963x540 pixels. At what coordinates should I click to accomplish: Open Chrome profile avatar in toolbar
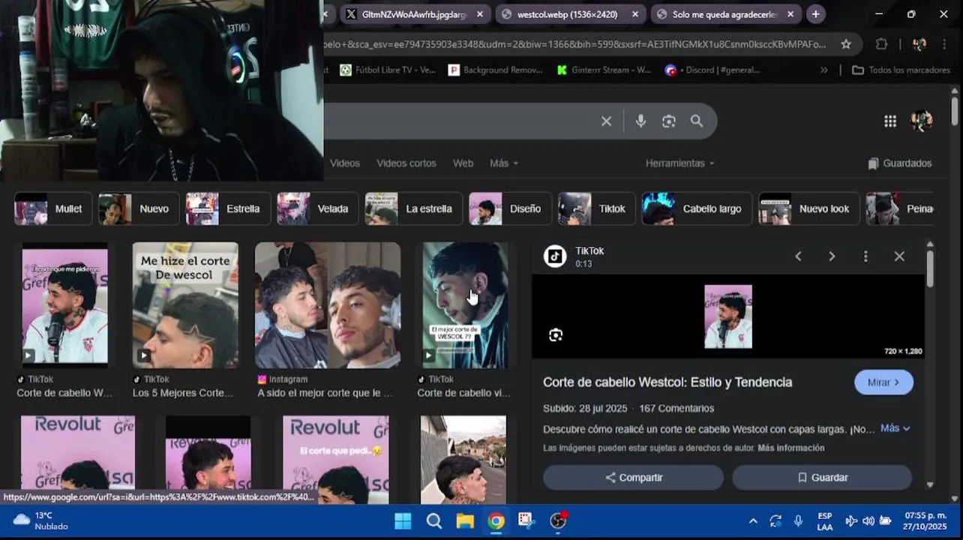click(919, 44)
